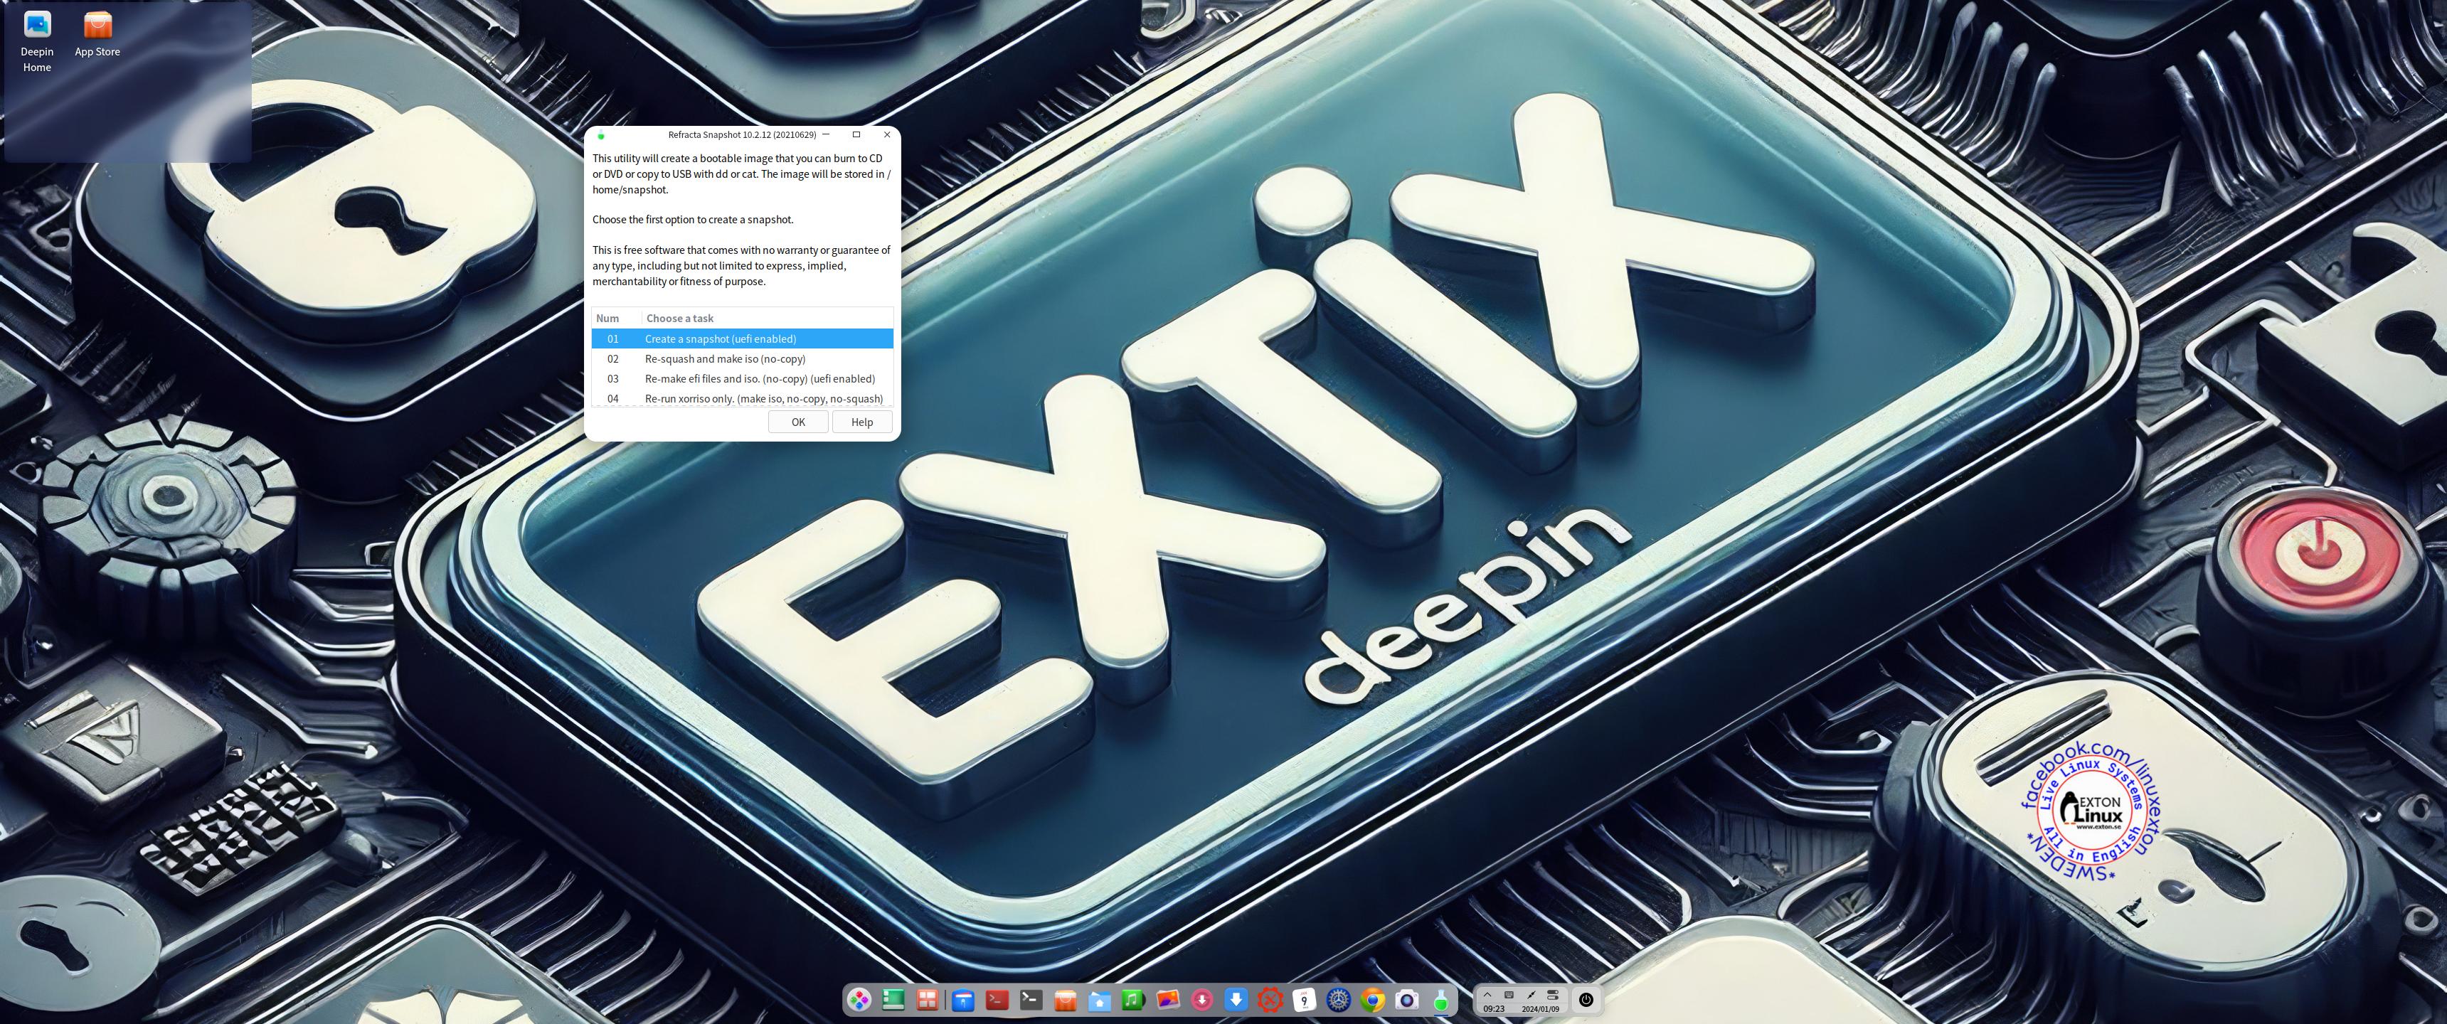Open the quick settings toggles tray icon
This screenshot has width=2447, height=1024.
pyautogui.click(x=1553, y=995)
